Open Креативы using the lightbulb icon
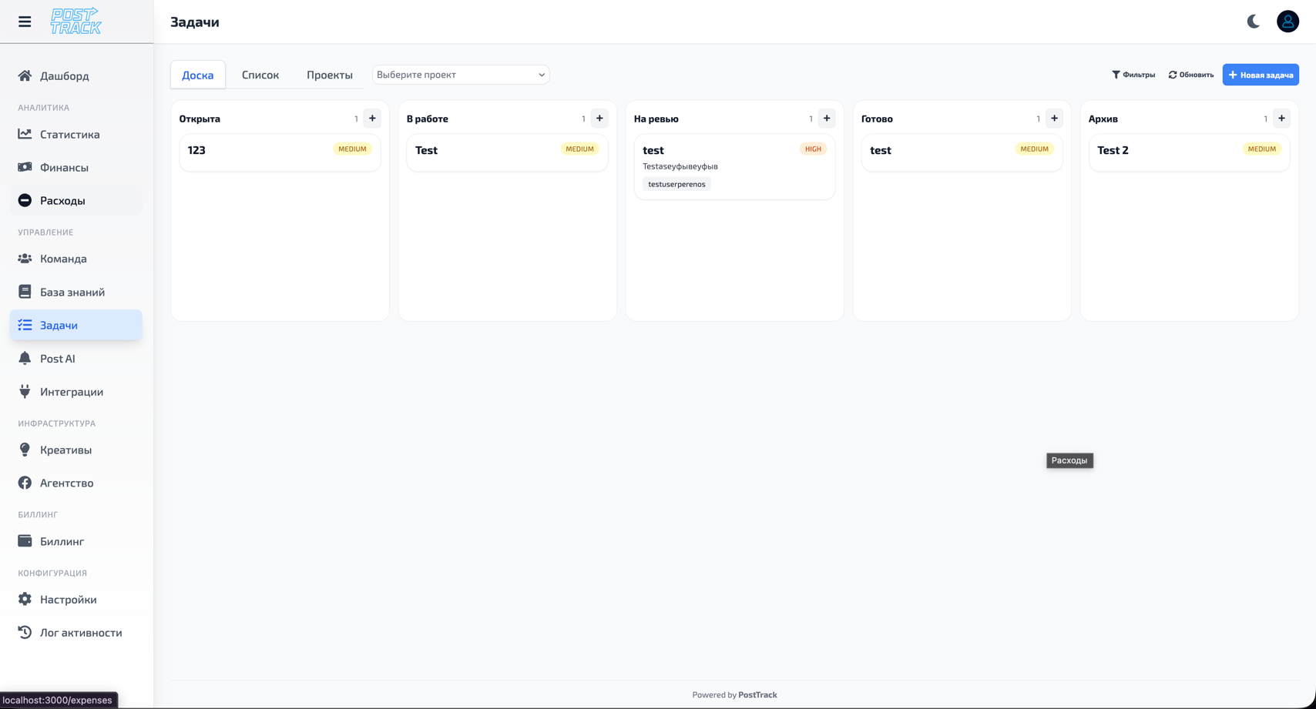Image resolution: width=1316 pixels, height=709 pixels. 24,450
